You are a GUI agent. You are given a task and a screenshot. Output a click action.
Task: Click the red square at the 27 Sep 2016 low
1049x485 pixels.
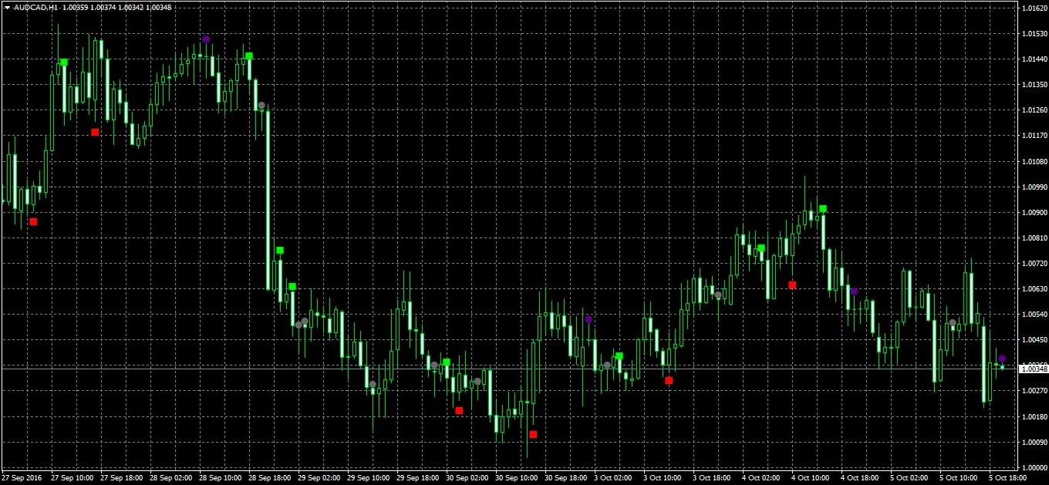tap(33, 222)
